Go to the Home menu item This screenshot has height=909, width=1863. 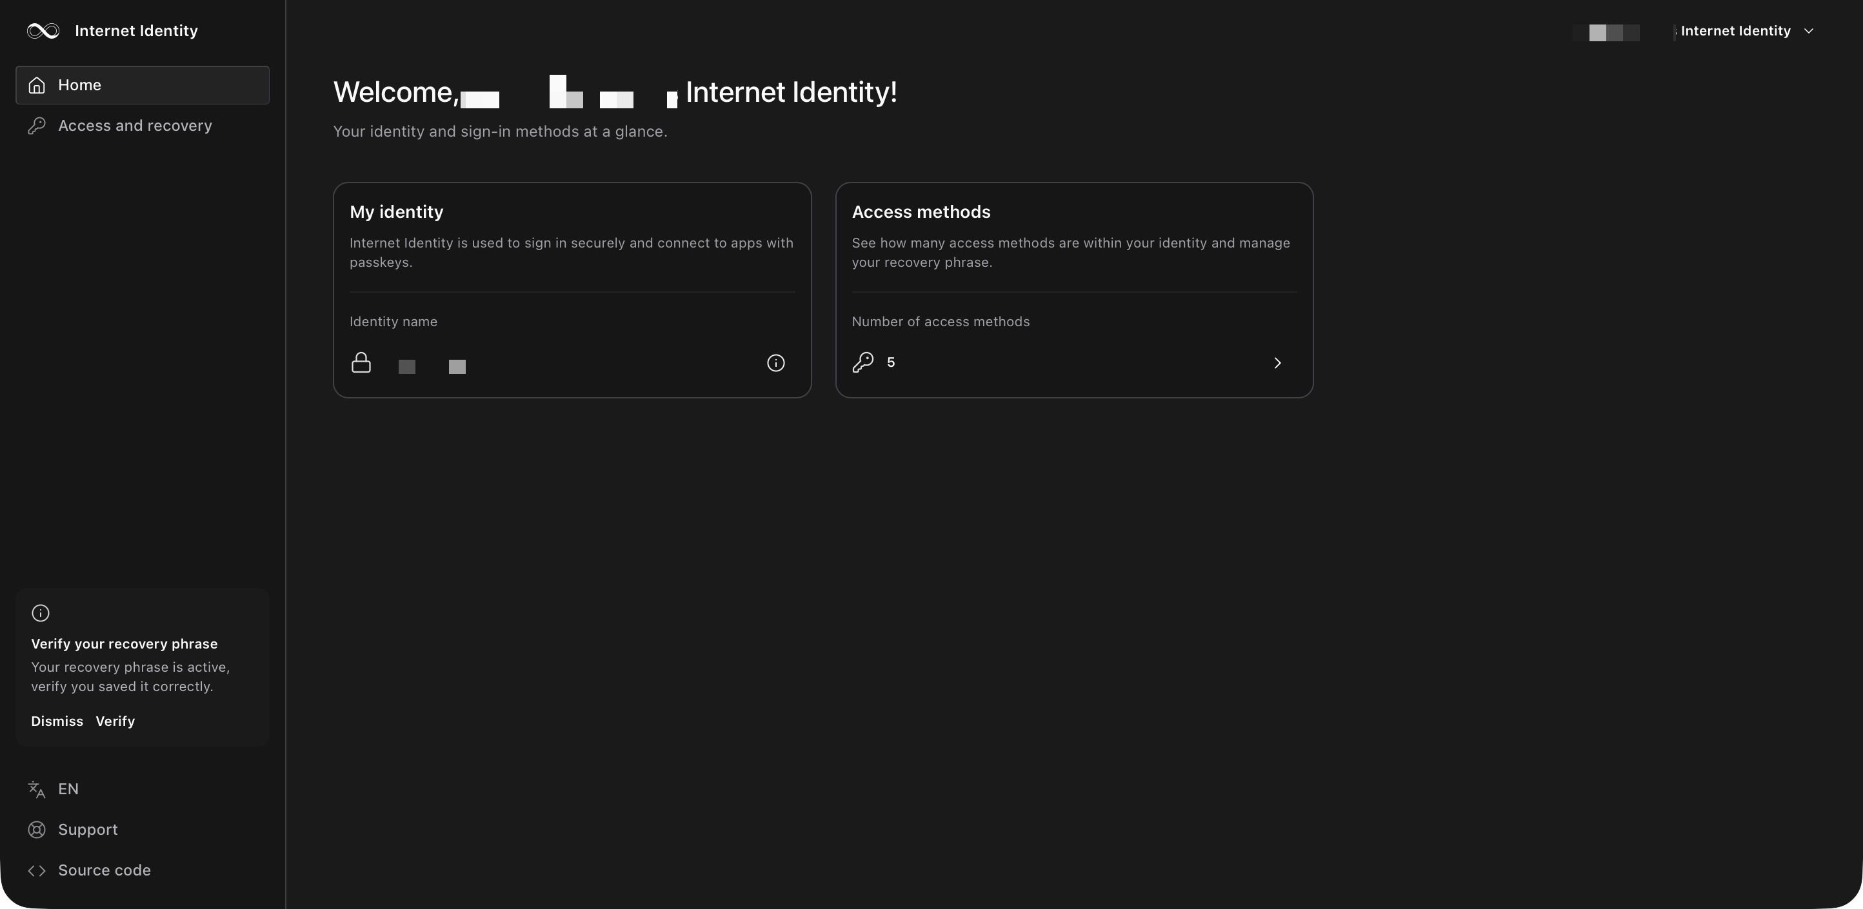click(79, 85)
